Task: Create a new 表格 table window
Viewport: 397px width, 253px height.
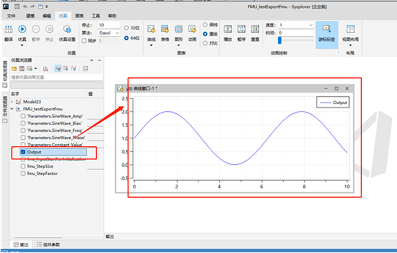Action: (x=165, y=29)
